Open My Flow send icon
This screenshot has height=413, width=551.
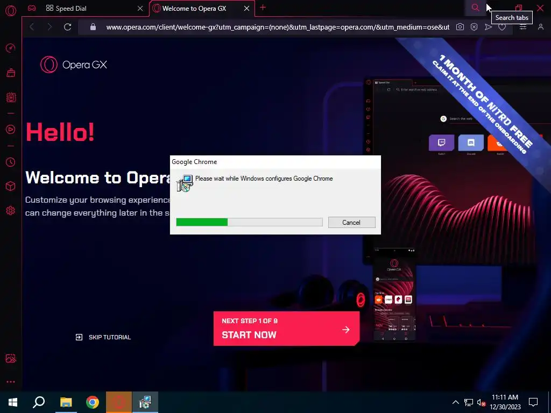tap(488, 27)
